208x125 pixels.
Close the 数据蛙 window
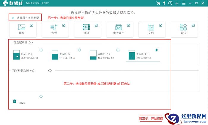[x=203, y=3]
